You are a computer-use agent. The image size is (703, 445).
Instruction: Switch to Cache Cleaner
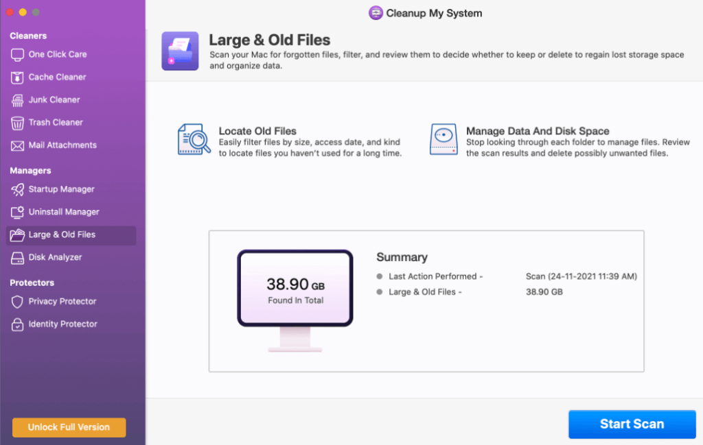coord(57,77)
